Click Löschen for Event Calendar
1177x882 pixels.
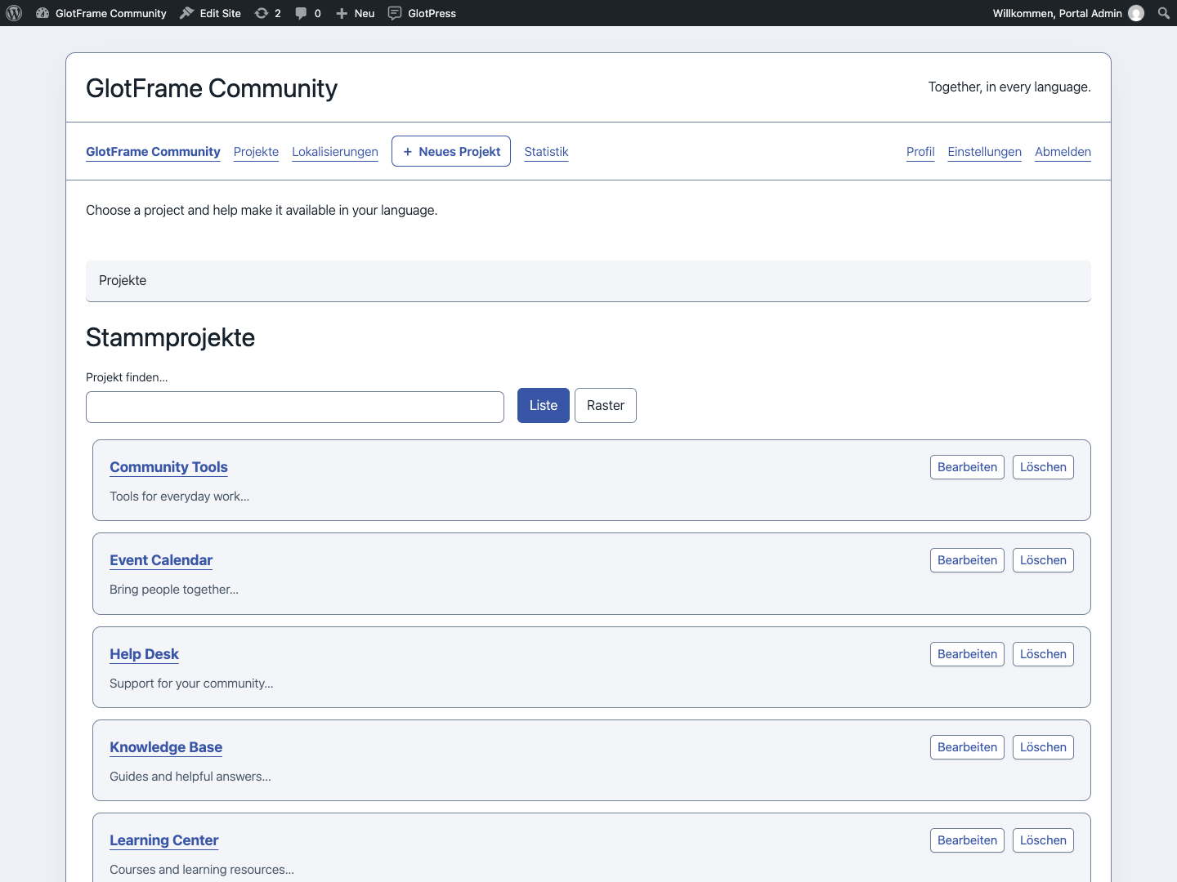click(x=1043, y=560)
